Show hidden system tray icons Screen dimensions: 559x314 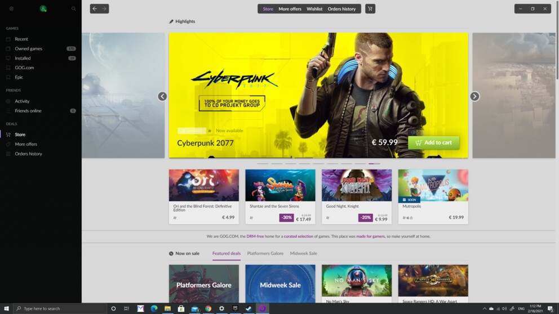point(485,308)
